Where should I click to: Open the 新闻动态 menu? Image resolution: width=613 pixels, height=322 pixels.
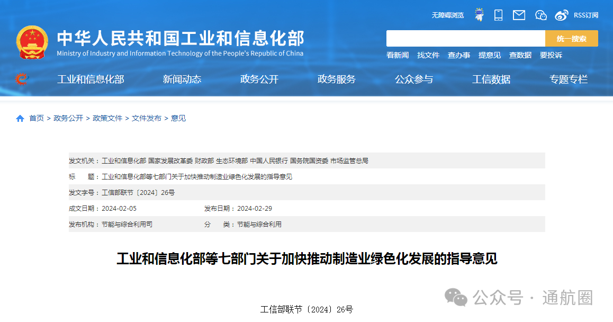pyautogui.click(x=181, y=79)
